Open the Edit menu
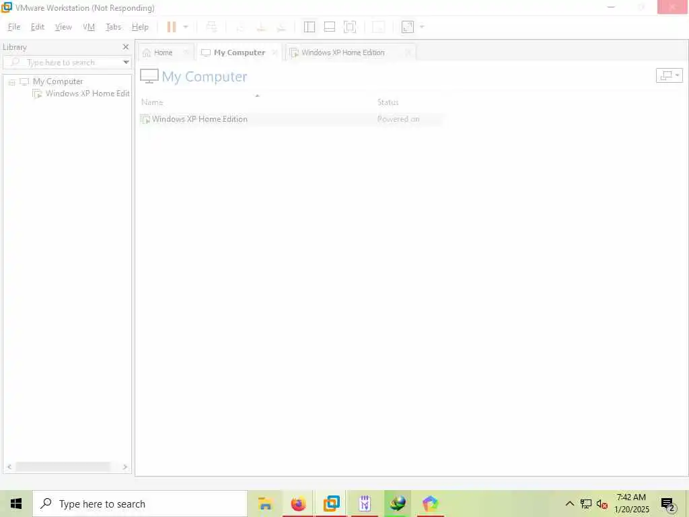Screen dimensions: 689x517 [38, 27]
